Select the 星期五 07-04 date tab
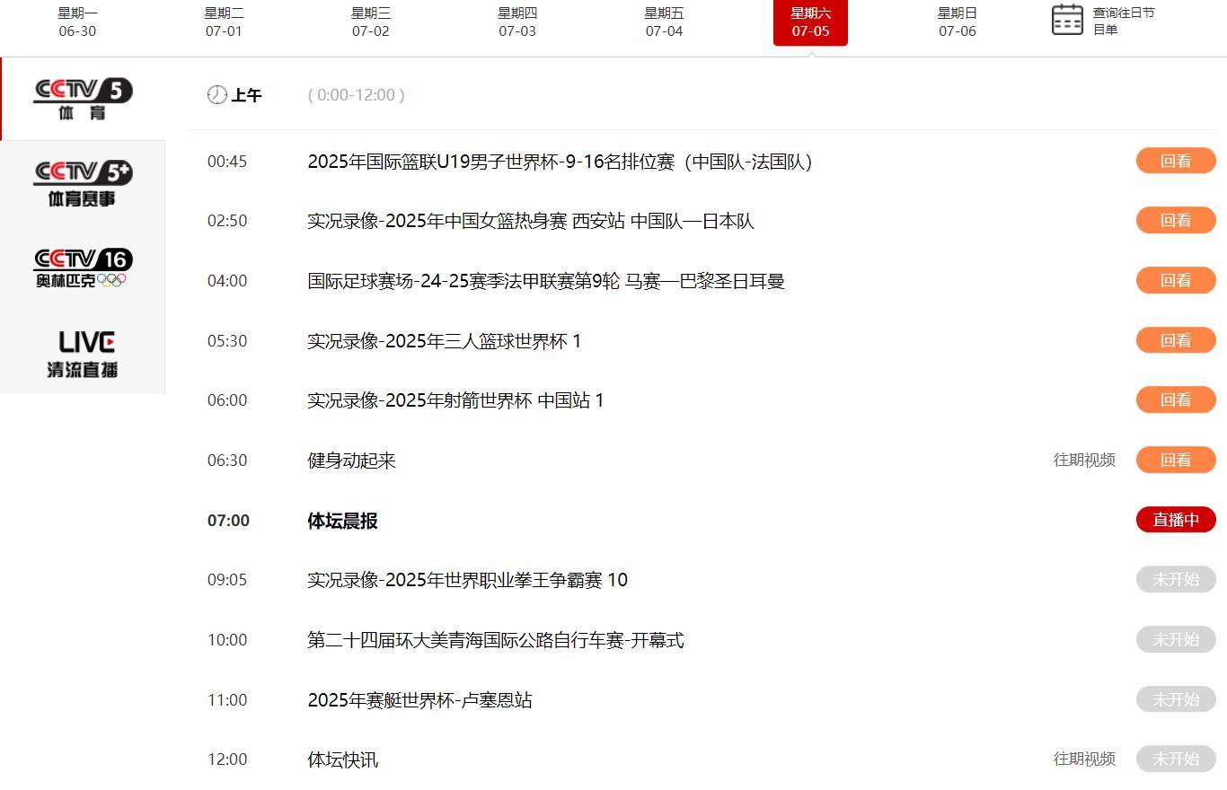Screen dimensions: 1227x790 [664, 22]
